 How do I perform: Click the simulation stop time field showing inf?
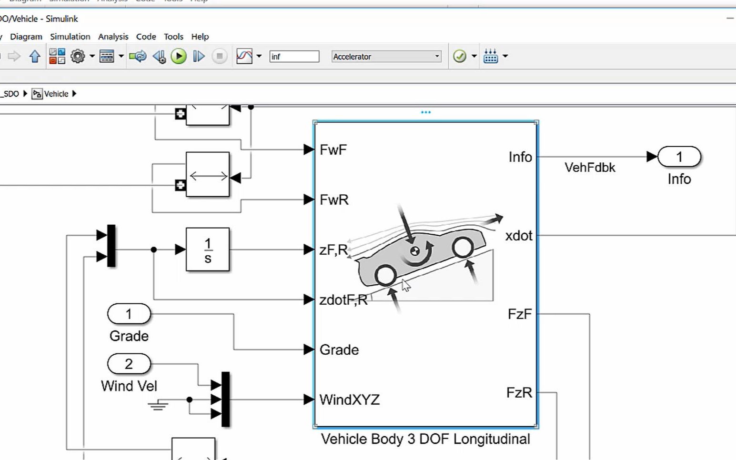tap(294, 57)
